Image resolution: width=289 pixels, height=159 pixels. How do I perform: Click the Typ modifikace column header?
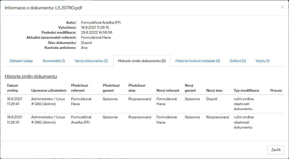(x=246, y=90)
